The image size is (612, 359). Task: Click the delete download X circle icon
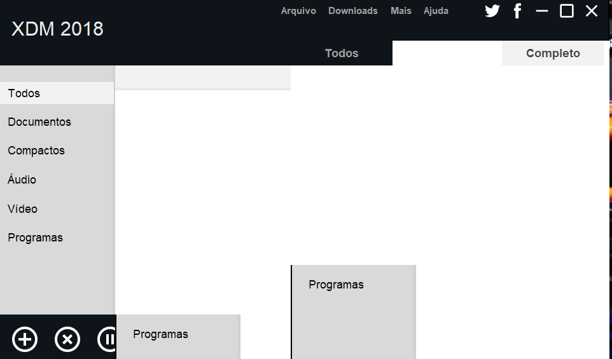tap(67, 339)
